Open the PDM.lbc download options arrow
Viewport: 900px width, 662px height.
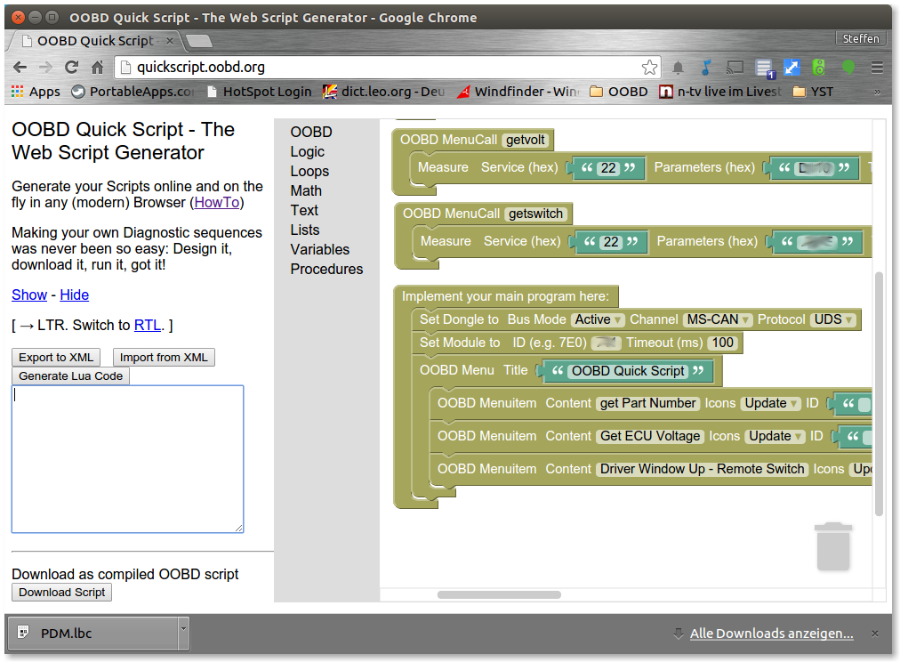pyautogui.click(x=183, y=634)
